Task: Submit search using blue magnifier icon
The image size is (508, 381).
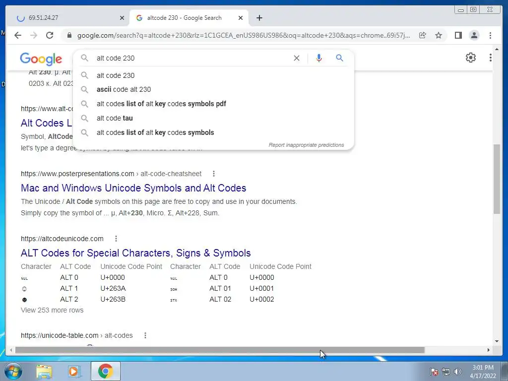Action: tap(339, 58)
